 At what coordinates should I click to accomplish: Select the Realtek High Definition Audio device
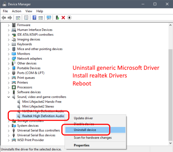pos(43,116)
